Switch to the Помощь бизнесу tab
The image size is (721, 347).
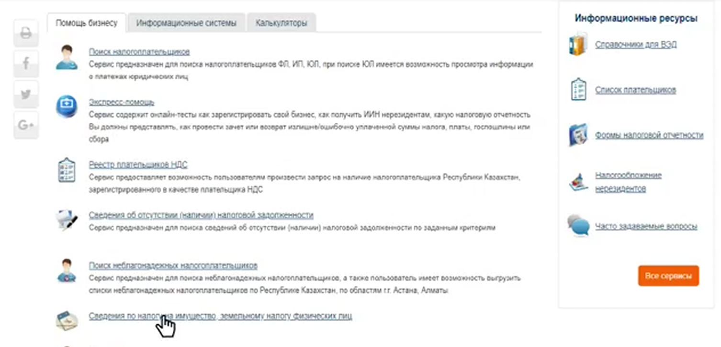(x=87, y=23)
